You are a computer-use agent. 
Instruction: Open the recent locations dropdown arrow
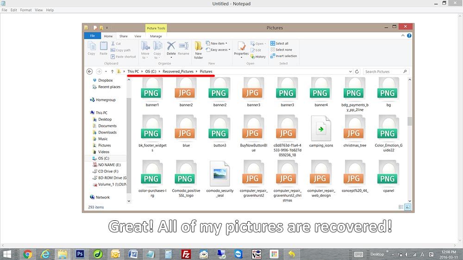[106, 72]
